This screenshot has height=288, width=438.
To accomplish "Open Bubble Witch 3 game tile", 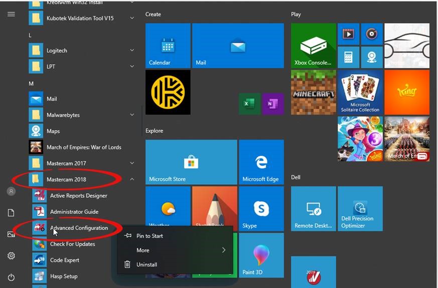I will (360, 139).
